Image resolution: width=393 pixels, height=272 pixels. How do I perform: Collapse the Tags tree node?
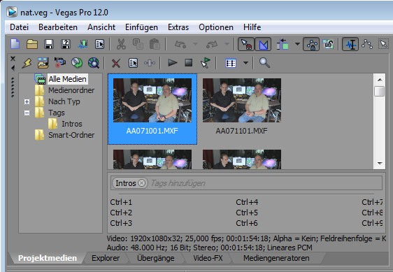[x=27, y=113]
